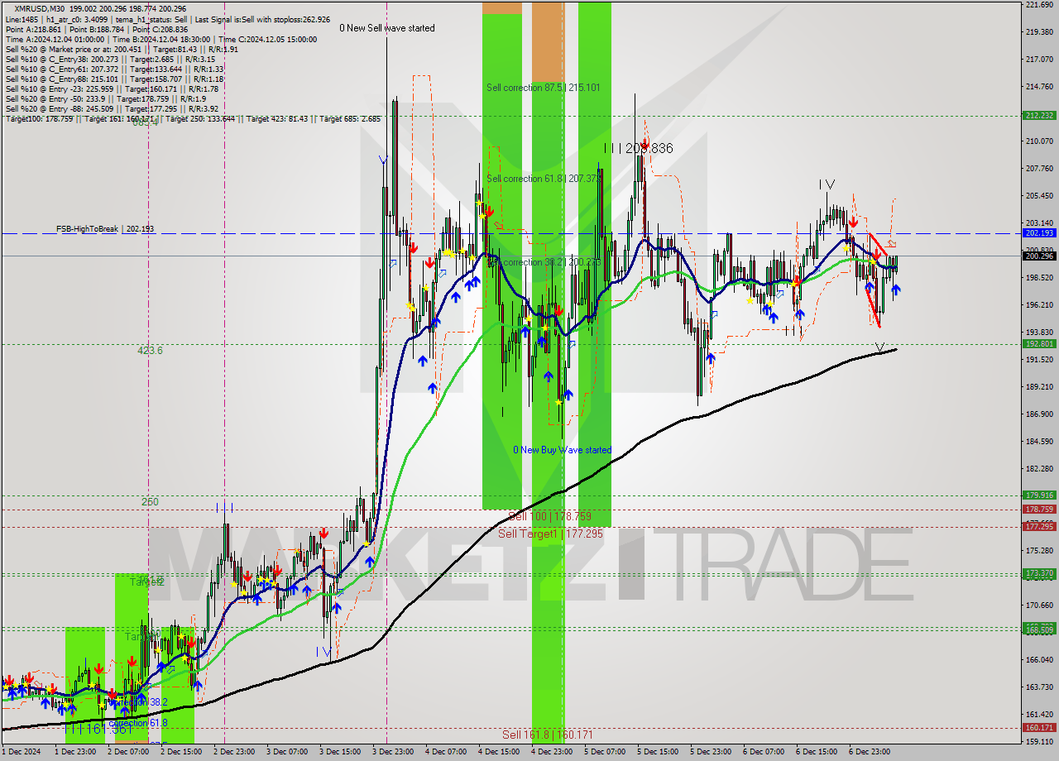Image resolution: width=1059 pixels, height=761 pixels.
Task: Click the green 212.232 price tag
Action: [x=1040, y=116]
